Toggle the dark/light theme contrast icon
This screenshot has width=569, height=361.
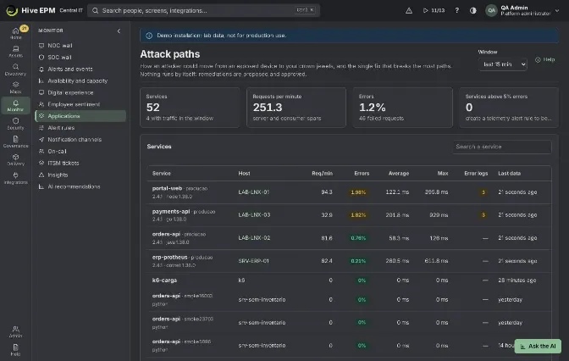[472, 10]
